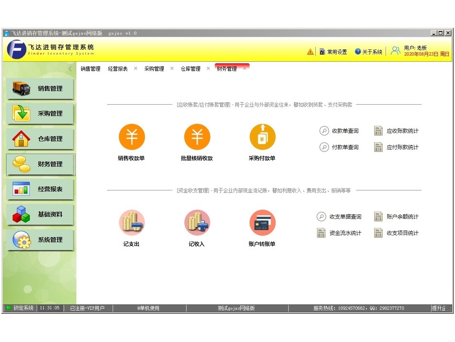Close the 经营报表 tab
The width and height of the screenshot is (455, 342).
[136, 69]
